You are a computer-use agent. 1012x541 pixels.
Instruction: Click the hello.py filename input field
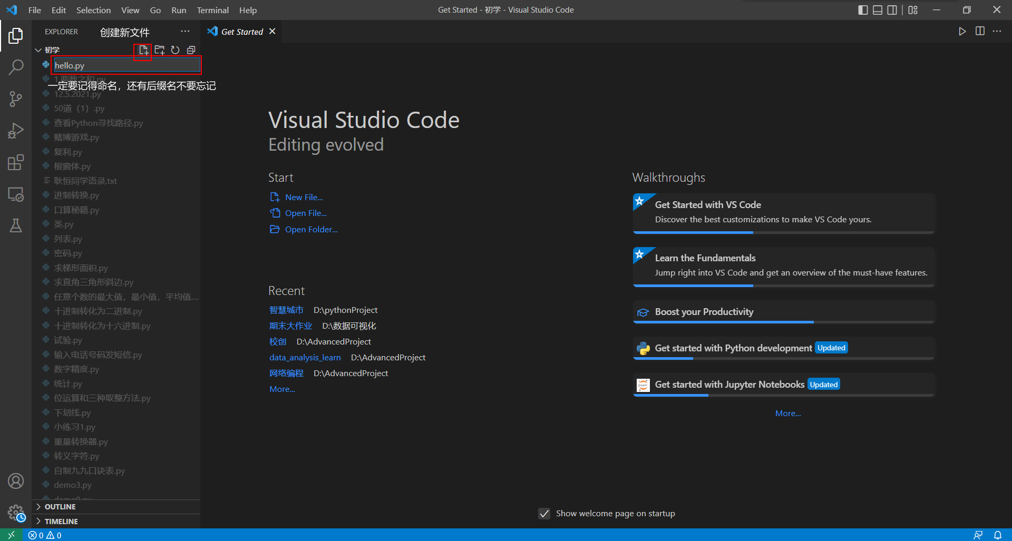point(126,65)
